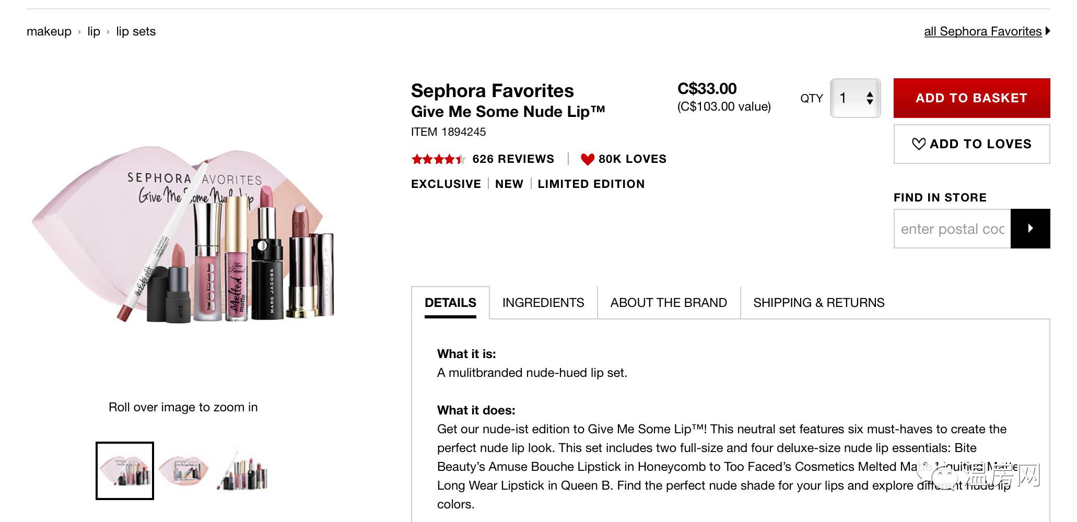Click the Add to Basket button
The height and width of the screenshot is (522, 1077).
pyautogui.click(x=971, y=98)
